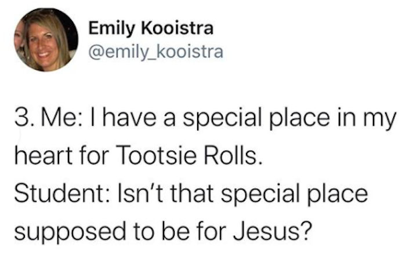
Task: Click the Emily Kooistra display name
Action: pos(151,28)
